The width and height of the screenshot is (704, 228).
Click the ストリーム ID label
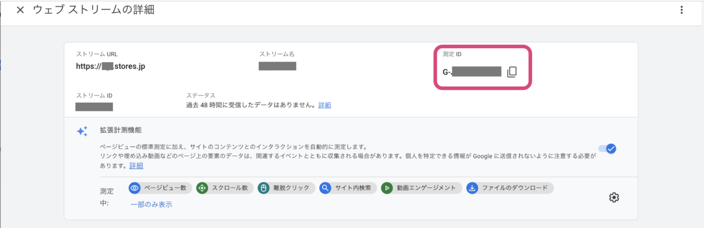(94, 95)
